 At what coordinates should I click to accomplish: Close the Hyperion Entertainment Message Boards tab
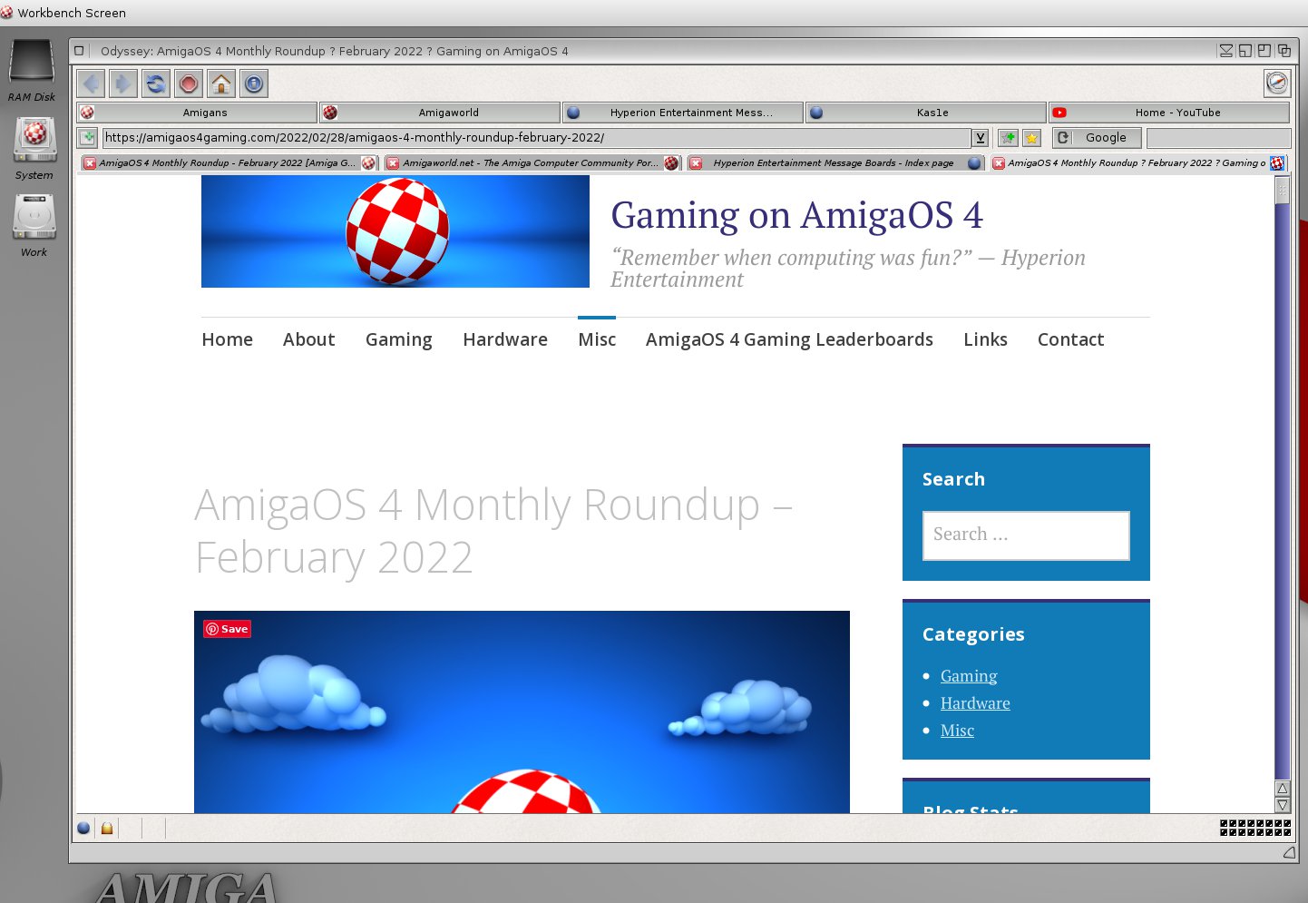point(696,163)
